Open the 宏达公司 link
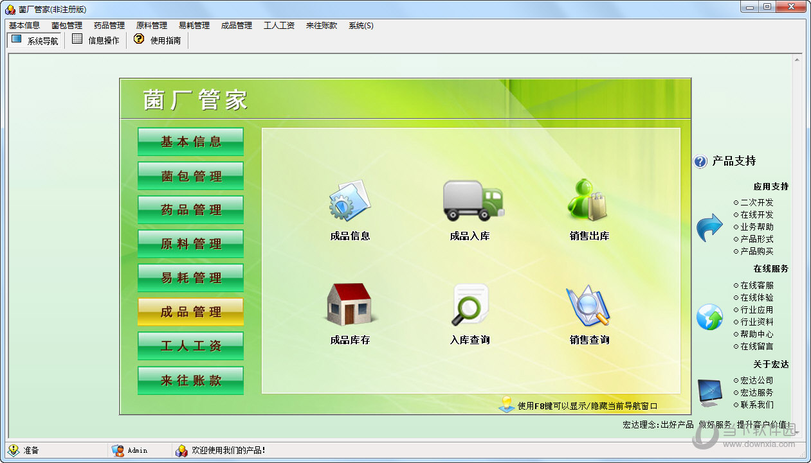 point(757,380)
